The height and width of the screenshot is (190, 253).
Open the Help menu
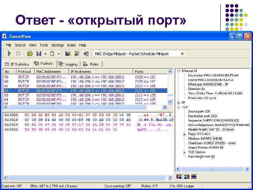83,45
